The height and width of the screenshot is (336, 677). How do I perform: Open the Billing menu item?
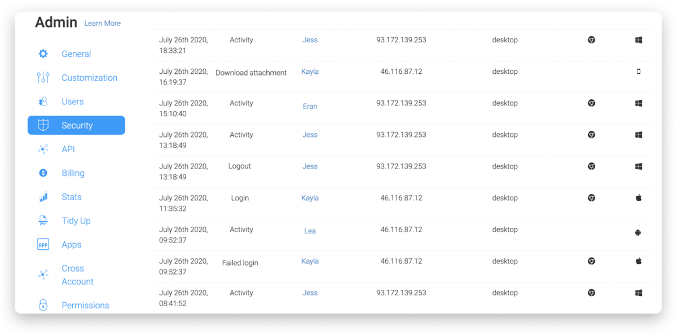click(73, 173)
